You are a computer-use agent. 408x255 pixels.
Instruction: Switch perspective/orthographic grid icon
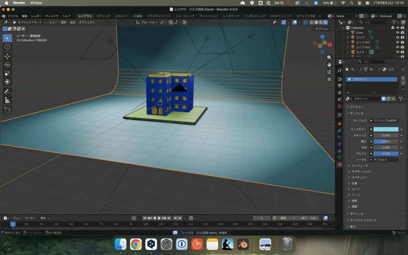coord(329,79)
